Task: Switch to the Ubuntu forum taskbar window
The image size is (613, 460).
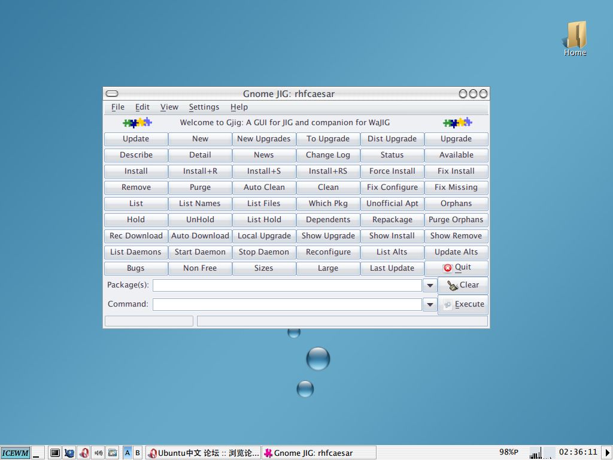Action: 204,453
